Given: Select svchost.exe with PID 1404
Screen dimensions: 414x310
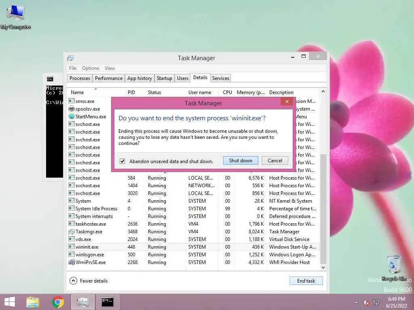Looking at the screenshot, I should pyautogui.click(x=193, y=186).
